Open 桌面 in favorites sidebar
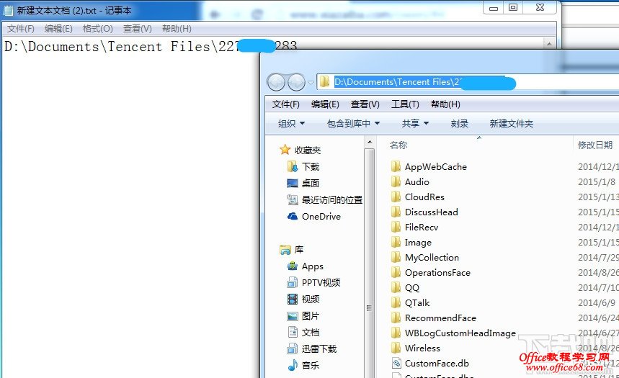 click(x=311, y=183)
